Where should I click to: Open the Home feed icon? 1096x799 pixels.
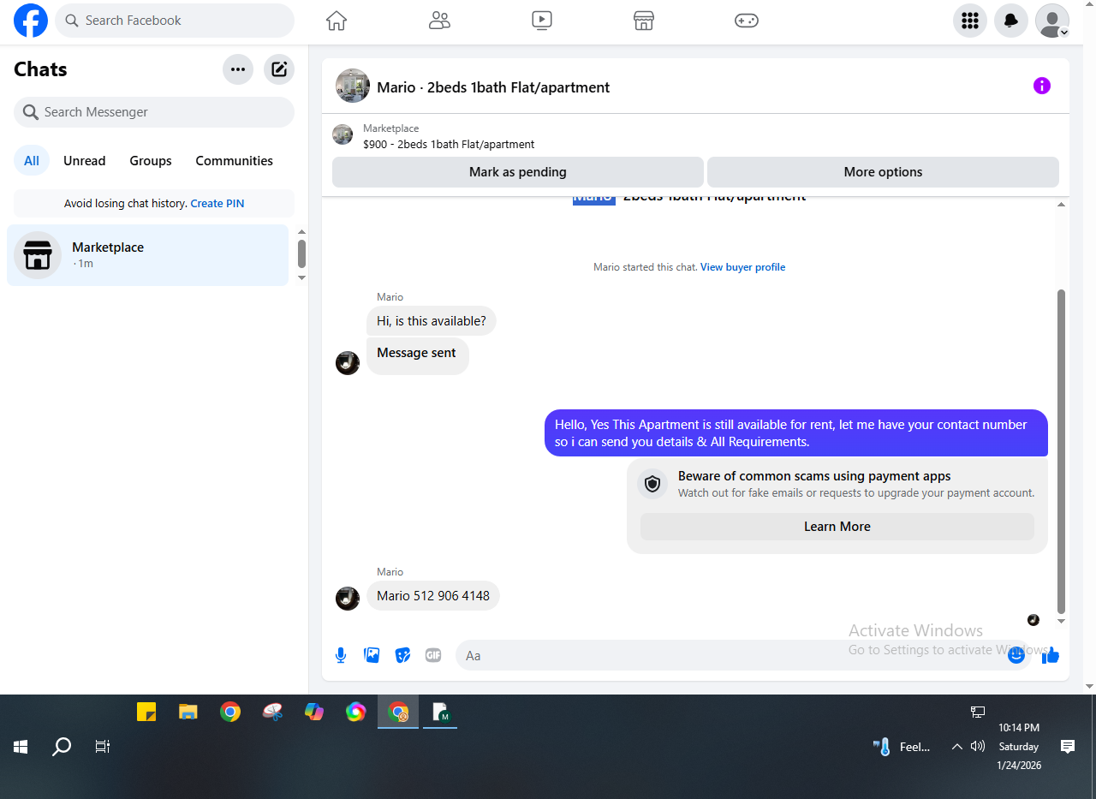337,21
